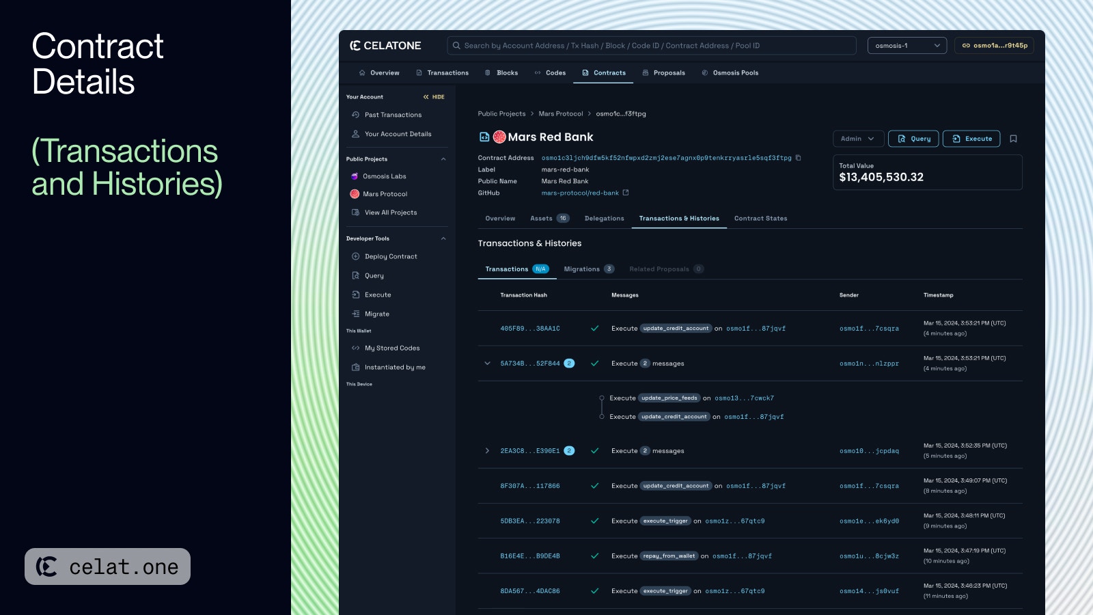
Task: Click the contract icon beside Mars Red Bank
Action: tap(484, 137)
